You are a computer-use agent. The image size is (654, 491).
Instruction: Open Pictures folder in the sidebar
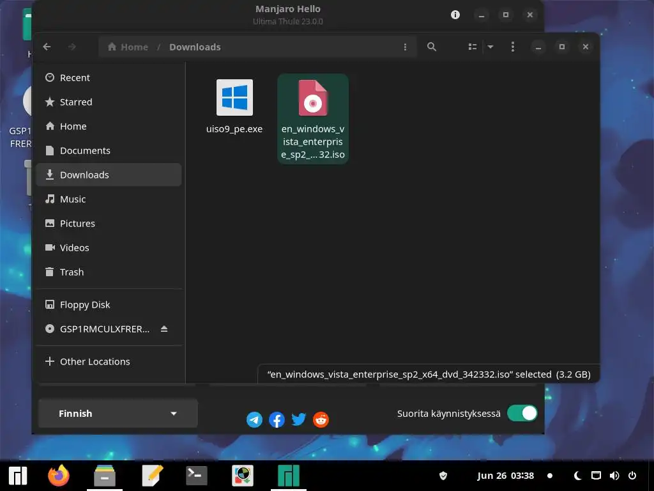(x=109, y=223)
